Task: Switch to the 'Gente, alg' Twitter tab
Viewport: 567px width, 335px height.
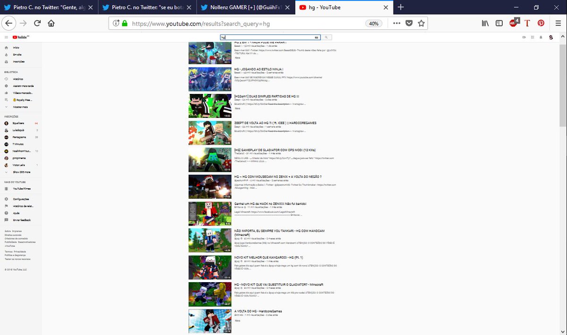Action: coord(50,8)
